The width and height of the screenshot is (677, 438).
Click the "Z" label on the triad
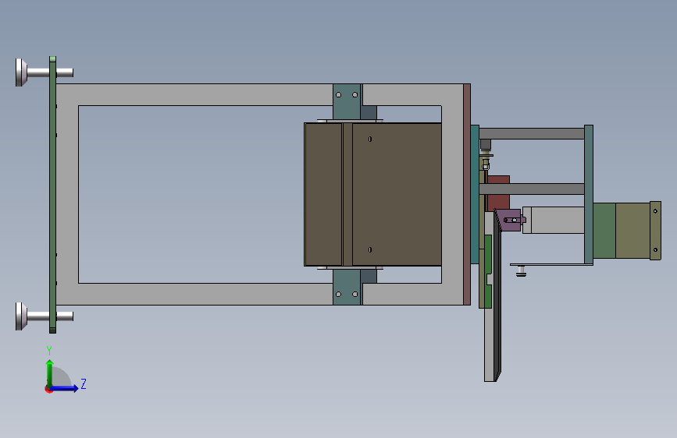coord(84,383)
